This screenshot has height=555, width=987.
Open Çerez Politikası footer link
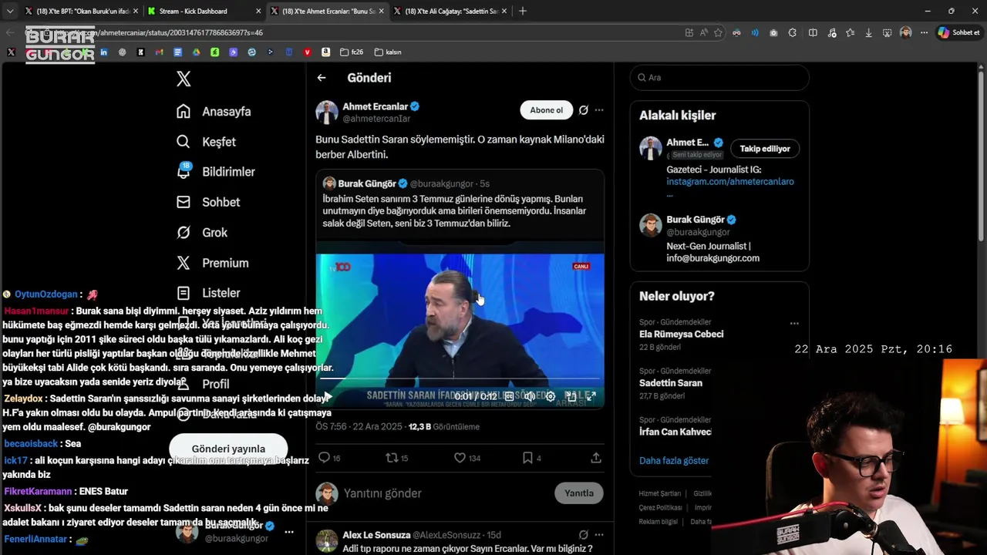(x=661, y=508)
